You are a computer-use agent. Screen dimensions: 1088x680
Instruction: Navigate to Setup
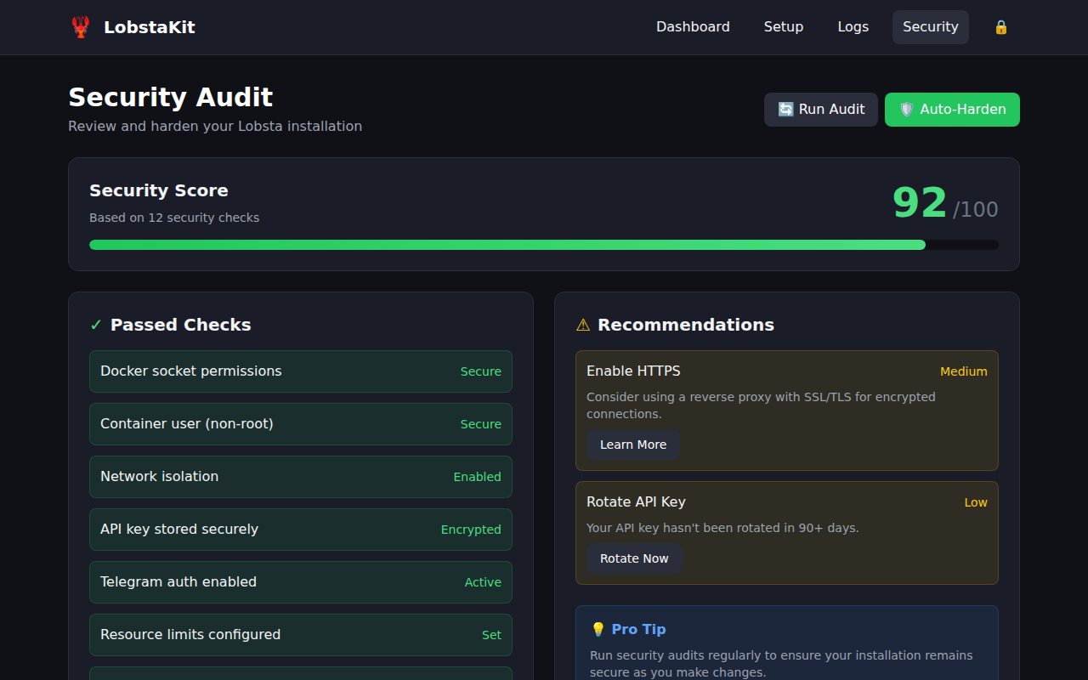click(x=783, y=26)
